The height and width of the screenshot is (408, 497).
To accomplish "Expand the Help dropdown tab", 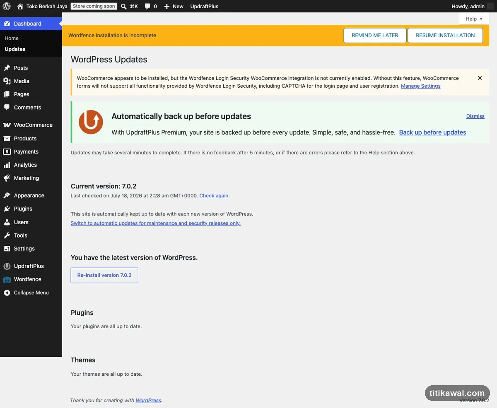I will [474, 19].
